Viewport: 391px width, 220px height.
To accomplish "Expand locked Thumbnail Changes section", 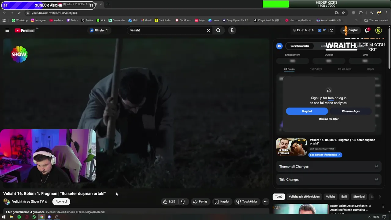I will (x=329, y=167).
